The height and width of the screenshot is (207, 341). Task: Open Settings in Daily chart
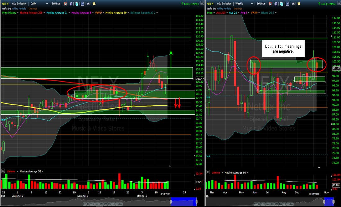56,4
